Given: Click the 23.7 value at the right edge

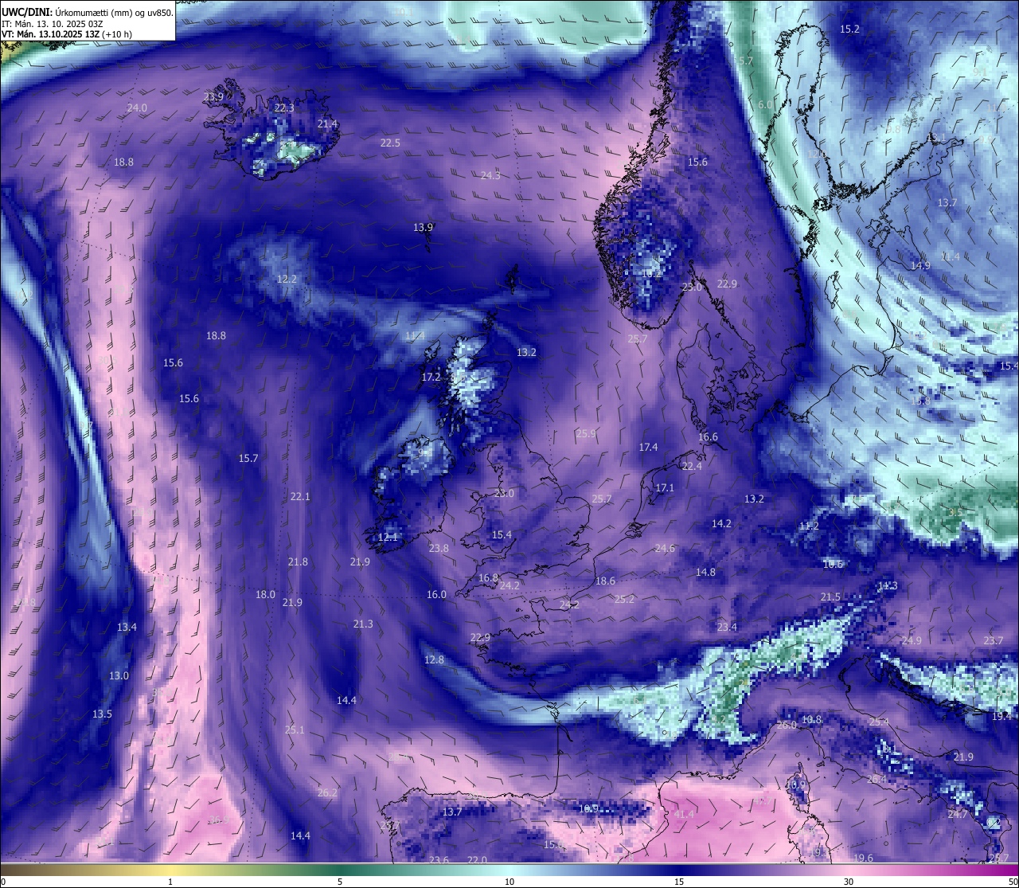Looking at the screenshot, I should (x=994, y=640).
